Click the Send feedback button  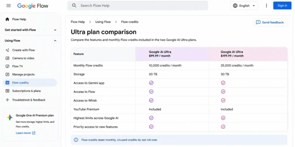pyautogui.click(x=270, y=22)
